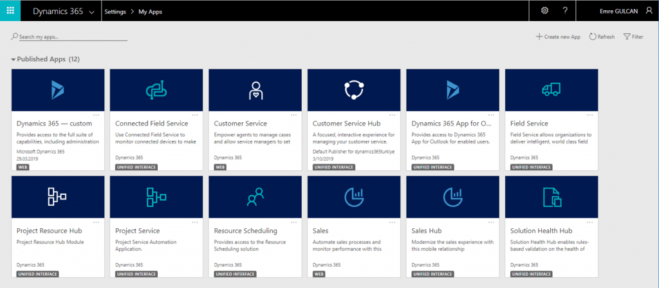This screenshot has width=659, height=288.
Task: Click the Field Service title
Action: (529, 124)
